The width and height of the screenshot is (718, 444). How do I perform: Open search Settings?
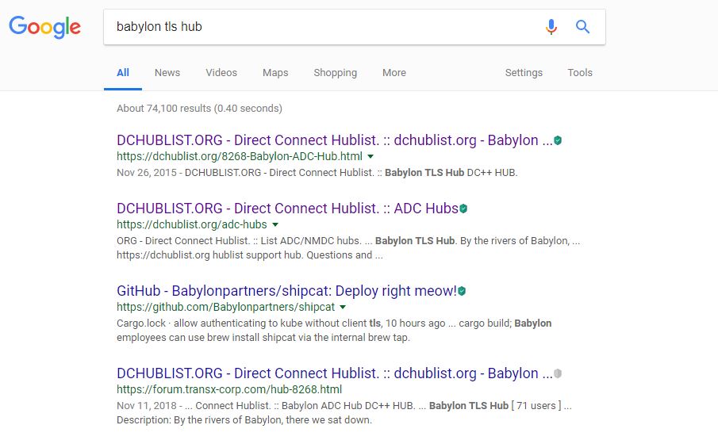tap(524, 73)
